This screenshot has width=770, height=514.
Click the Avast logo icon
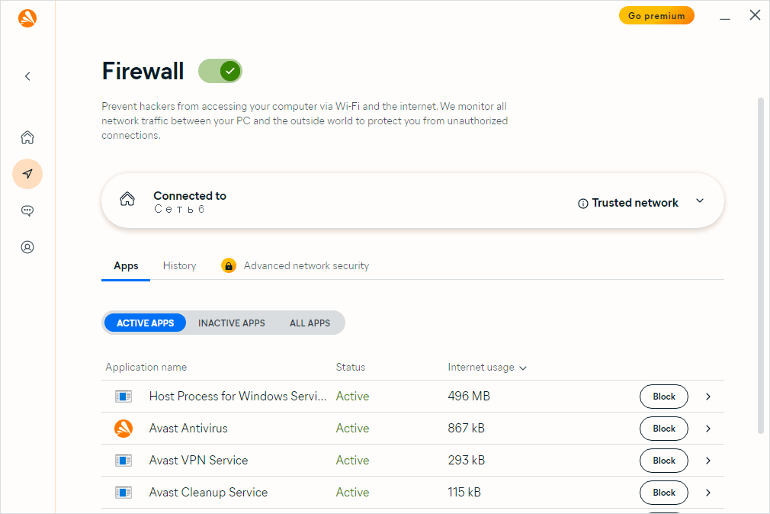click(27, 18)
